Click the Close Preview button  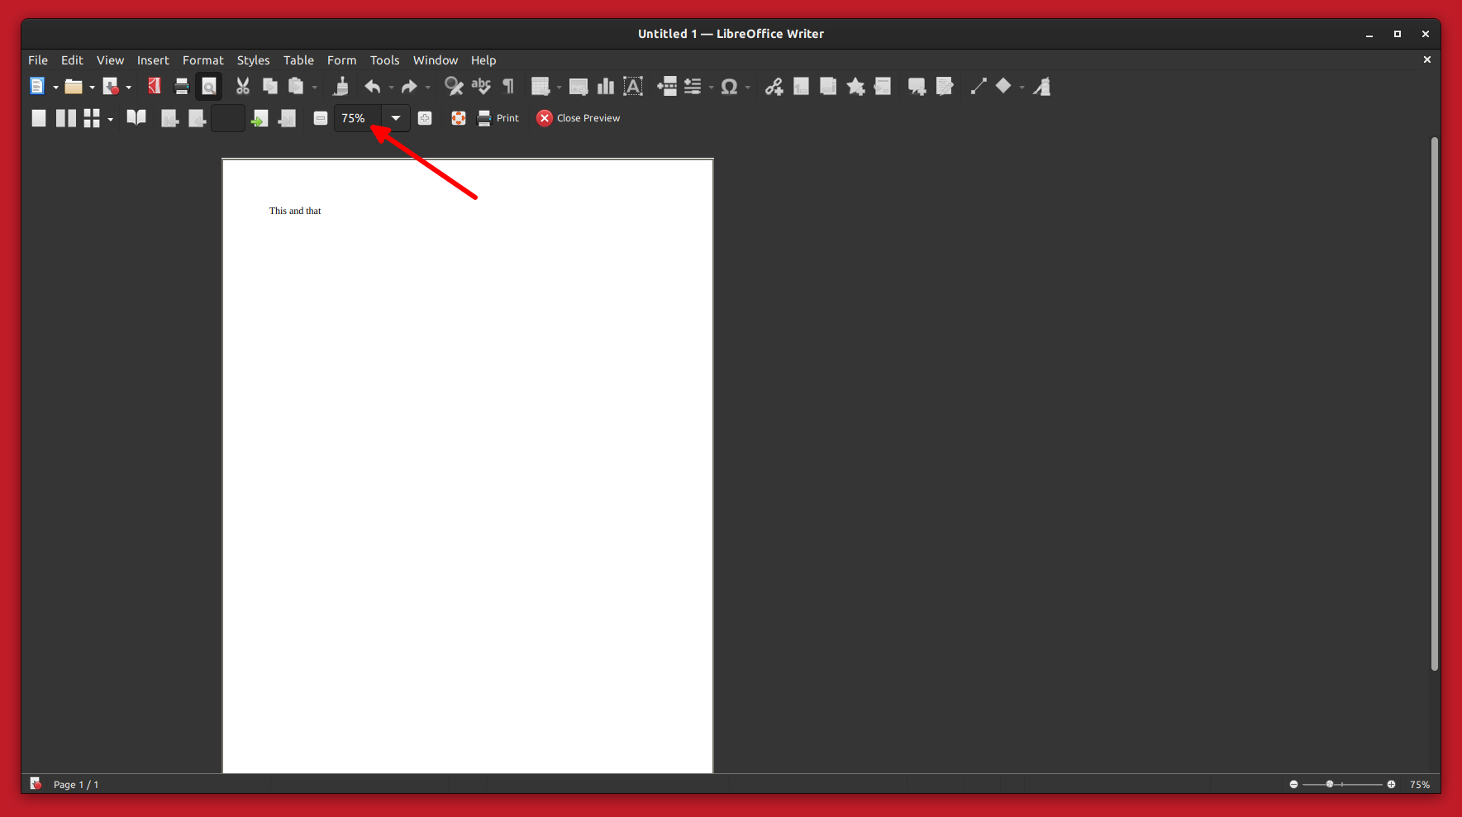pyautogui.click(x=579, y=118)
